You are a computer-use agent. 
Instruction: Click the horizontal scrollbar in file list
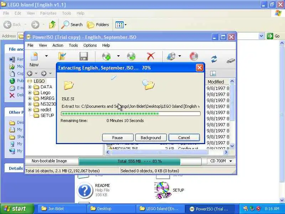(x=160, y=152)
